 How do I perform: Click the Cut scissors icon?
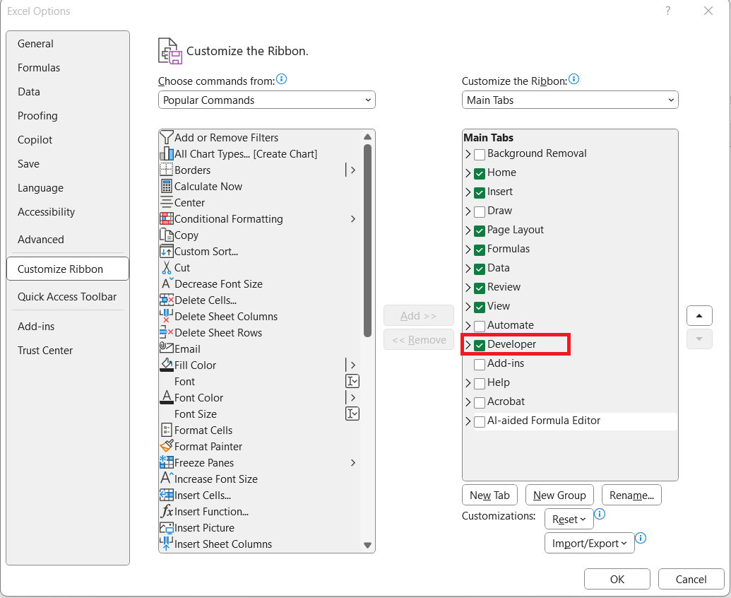point(167,268)
